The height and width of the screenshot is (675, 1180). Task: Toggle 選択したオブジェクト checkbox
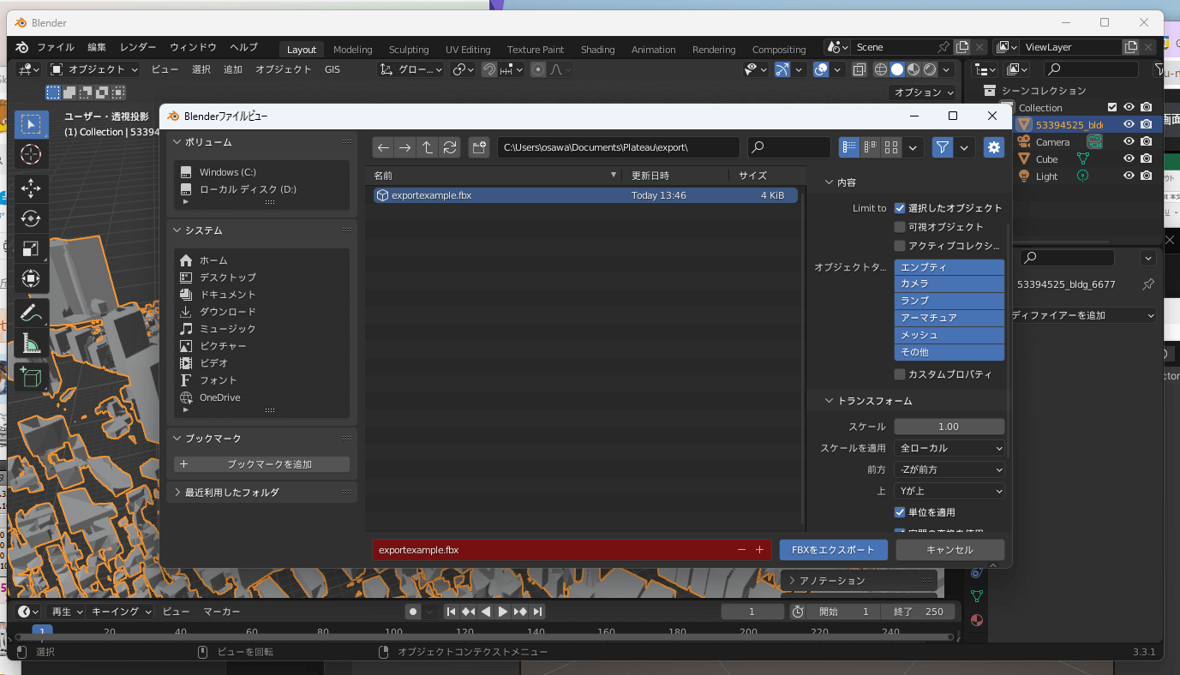pyautogui.click(x=900, y=208)
